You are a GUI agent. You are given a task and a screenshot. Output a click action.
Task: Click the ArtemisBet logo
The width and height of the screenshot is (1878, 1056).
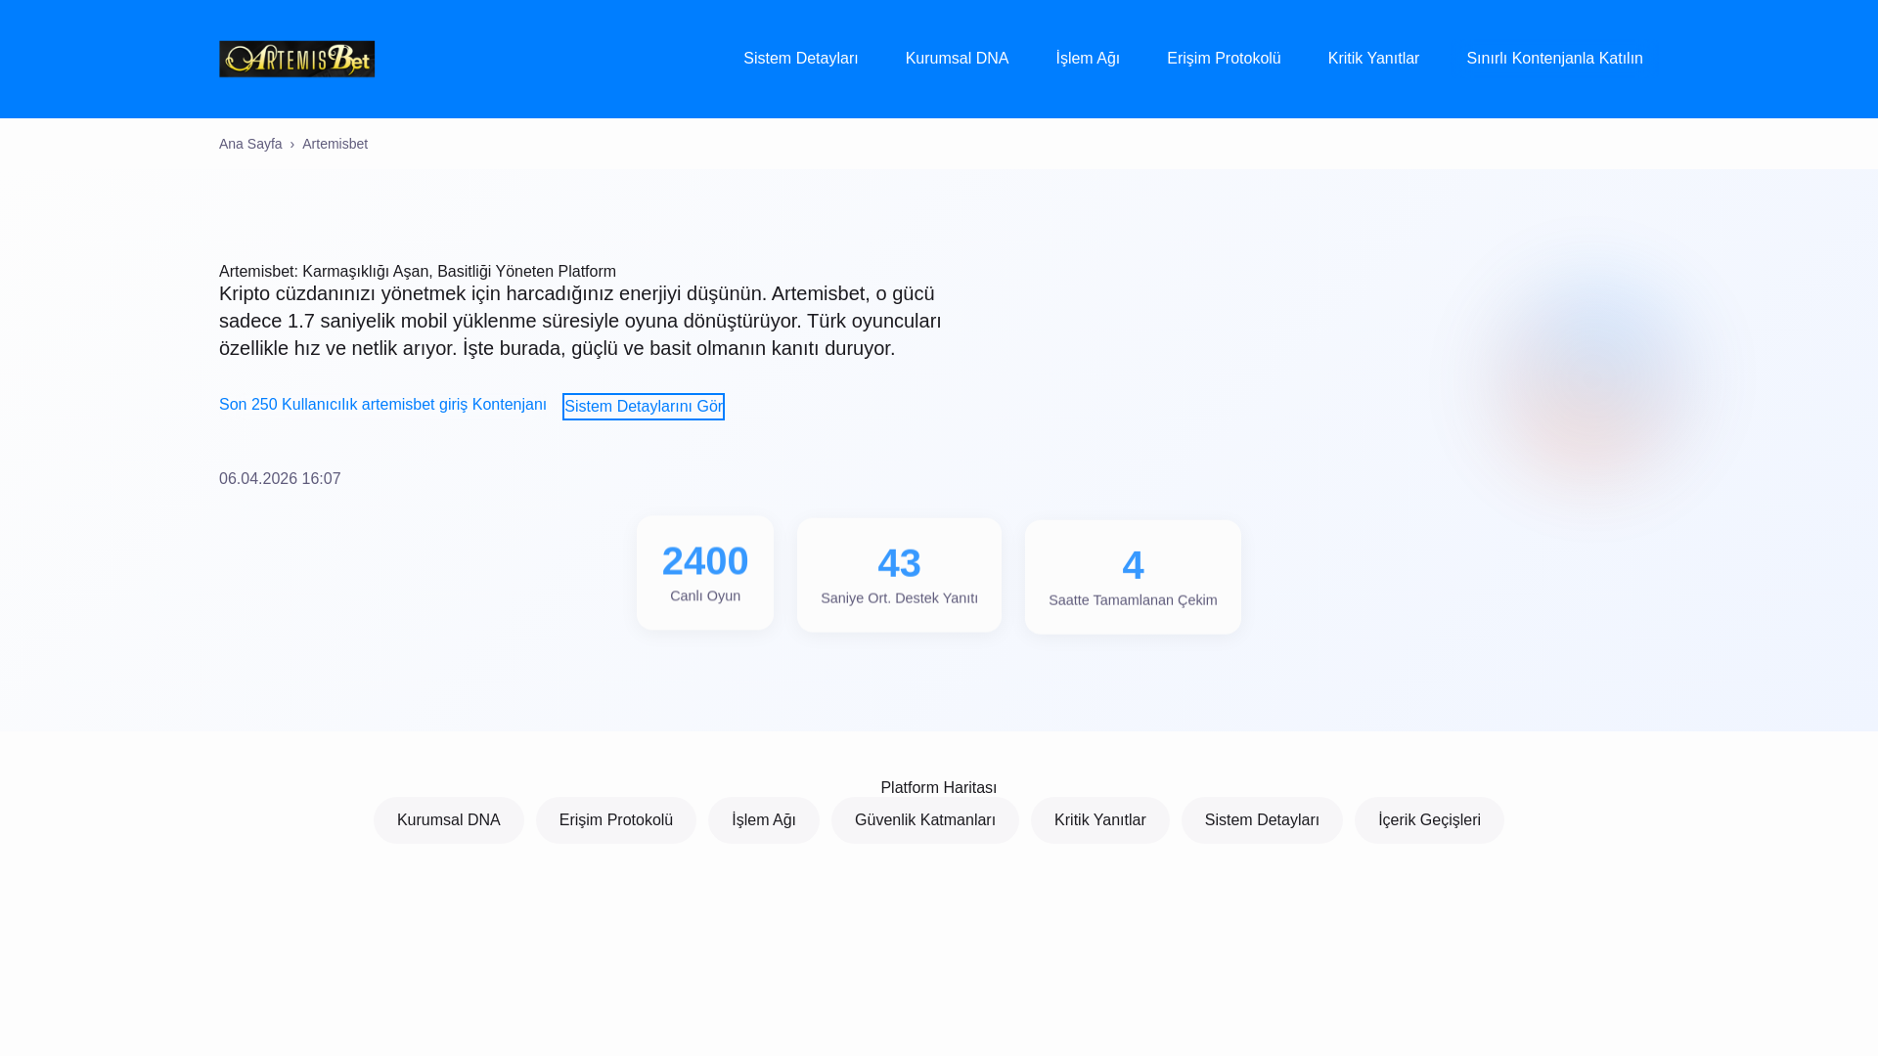click(x=296, y=59)
